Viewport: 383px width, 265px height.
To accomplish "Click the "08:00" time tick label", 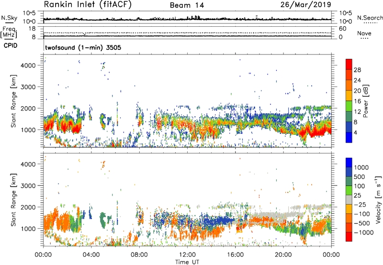I will click(x=139, y=255).
